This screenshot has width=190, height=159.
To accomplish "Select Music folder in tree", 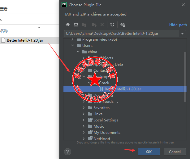I will point(99,126).
